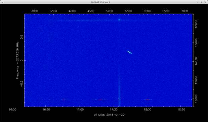Click the 5000 tick label on top axis

click(110, 11)
